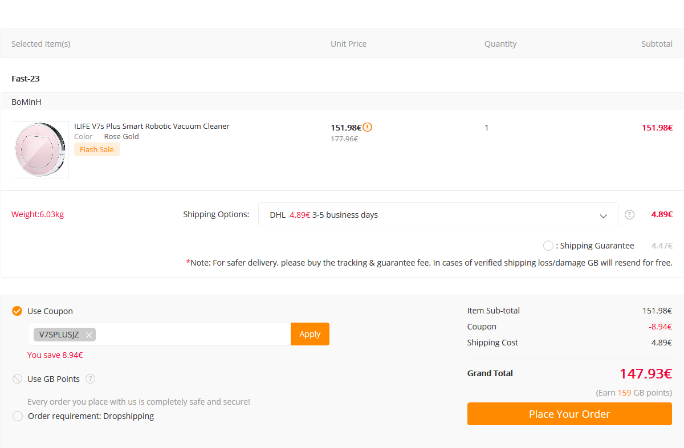The image size is (684, 448).
Task: Open the shipping options help icon
Action: (x=629, y=215)
